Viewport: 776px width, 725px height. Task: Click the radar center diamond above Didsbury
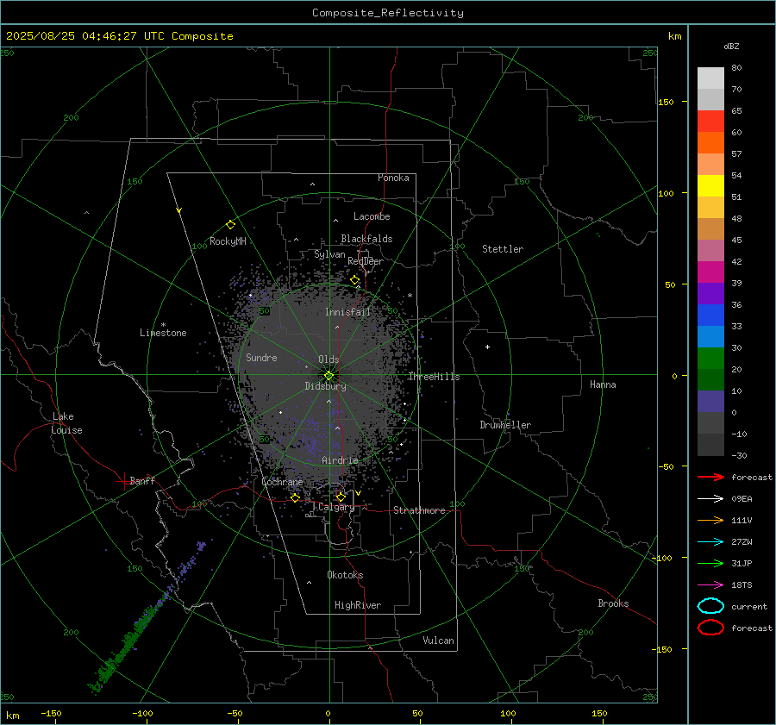pyautogui.click(x=329, y=375)
